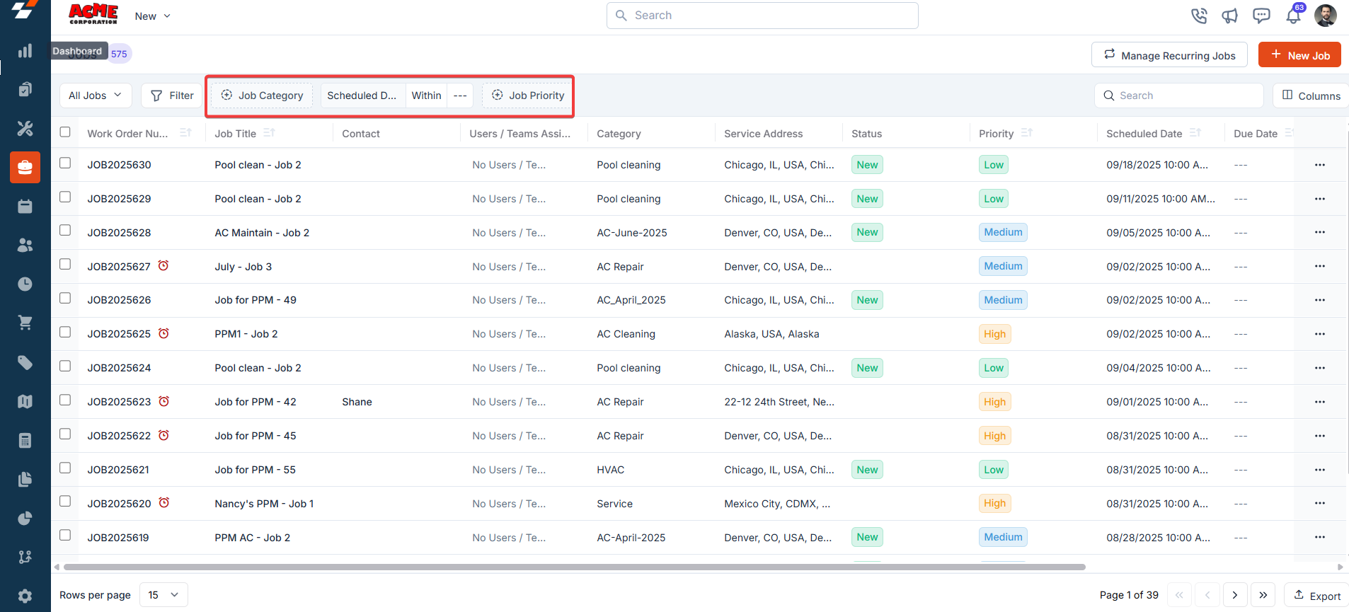
Task: Click the Medium priority badge for JOB2025628
Action: (1003, 232)
